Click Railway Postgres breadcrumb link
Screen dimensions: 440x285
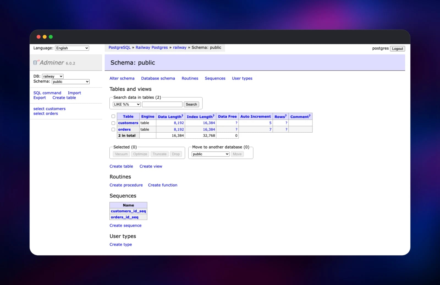152,47
